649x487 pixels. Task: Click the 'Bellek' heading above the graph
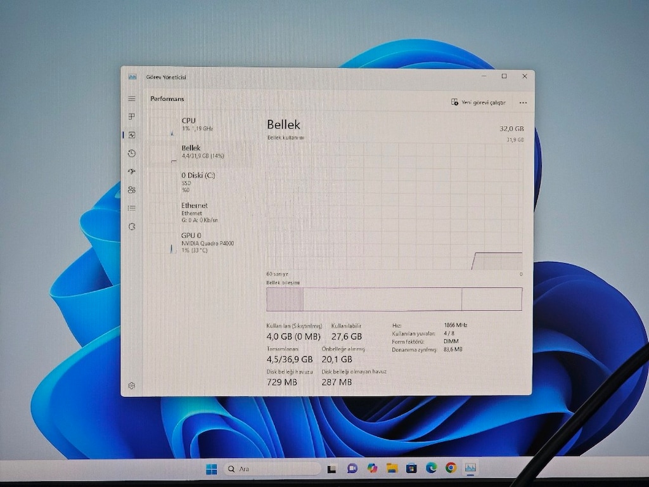(x=283, y=124)
